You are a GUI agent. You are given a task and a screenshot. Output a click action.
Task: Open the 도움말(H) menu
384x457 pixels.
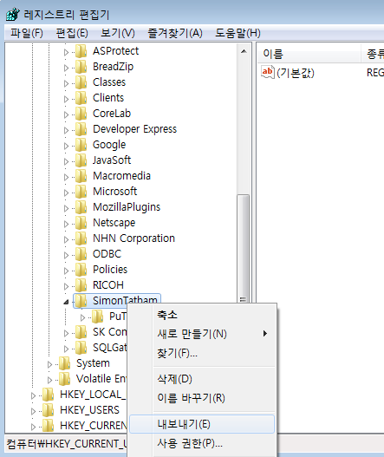[238, 33]
